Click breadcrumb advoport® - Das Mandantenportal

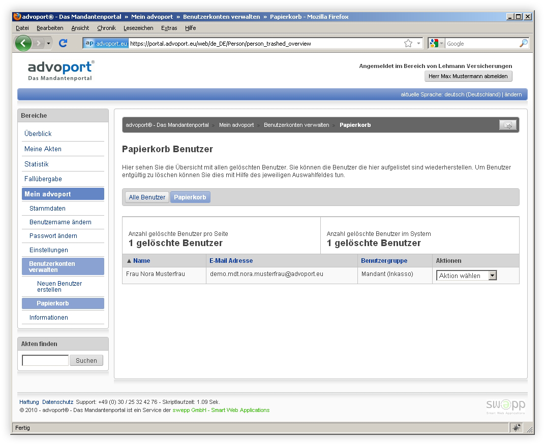167,125
